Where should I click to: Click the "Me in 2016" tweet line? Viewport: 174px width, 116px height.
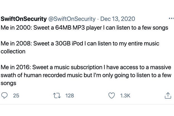click(x=86, y=75)
